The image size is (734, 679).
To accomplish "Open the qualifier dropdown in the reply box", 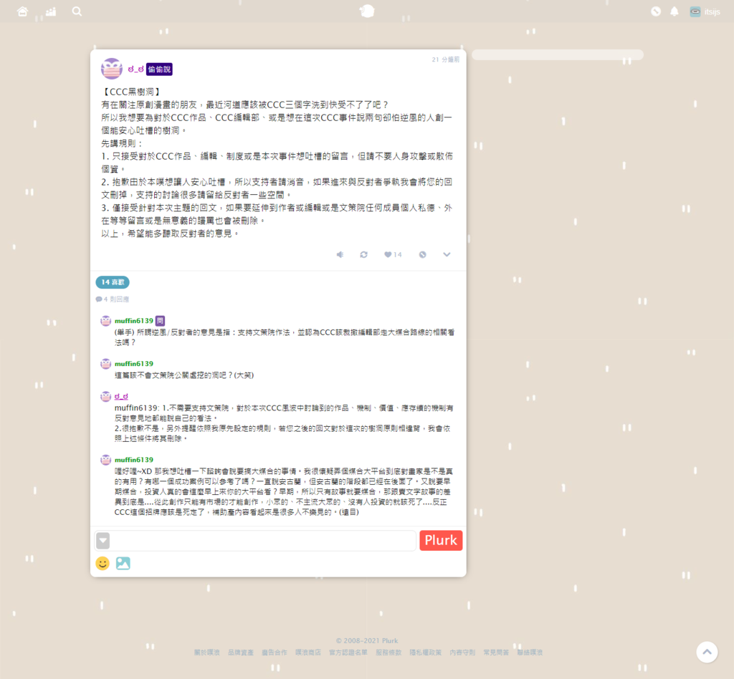I will [103, 541].
